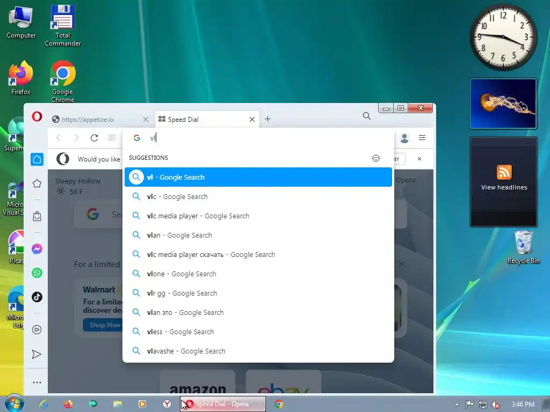Show hidden tray icons arrow
The image size is (550, 412).
[457, 404]
